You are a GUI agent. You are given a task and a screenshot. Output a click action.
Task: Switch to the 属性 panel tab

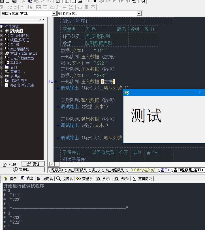pyautogui.click(x=33, y=164)
